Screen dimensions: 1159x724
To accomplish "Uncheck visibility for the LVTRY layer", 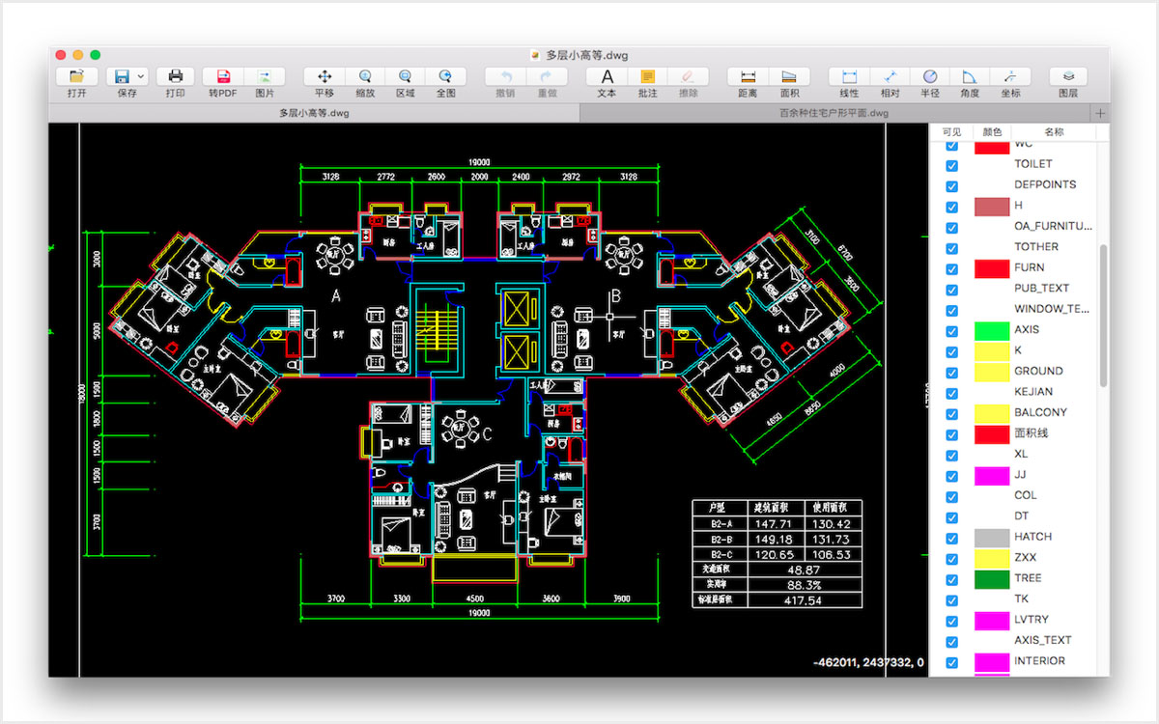I will click(951, 621).
